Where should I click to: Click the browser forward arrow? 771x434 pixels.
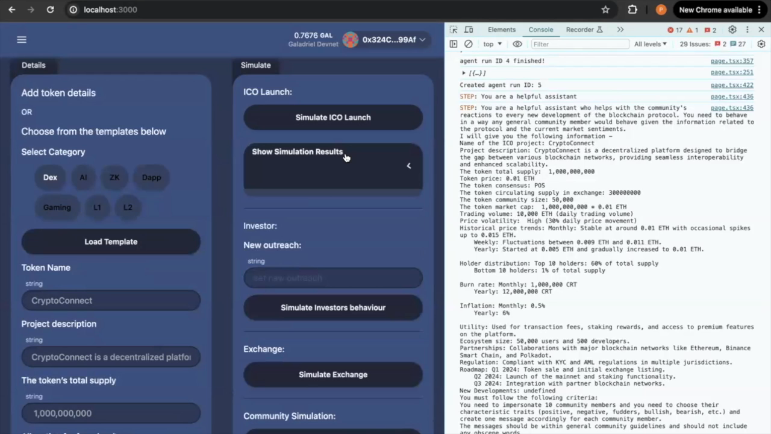[x=31, y=10]
